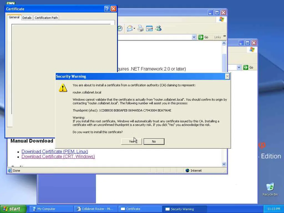Click Windows logo throbber in back browser window

tap(252, 49)
